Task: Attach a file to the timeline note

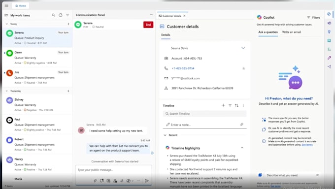Action: [x=241, y=125]
